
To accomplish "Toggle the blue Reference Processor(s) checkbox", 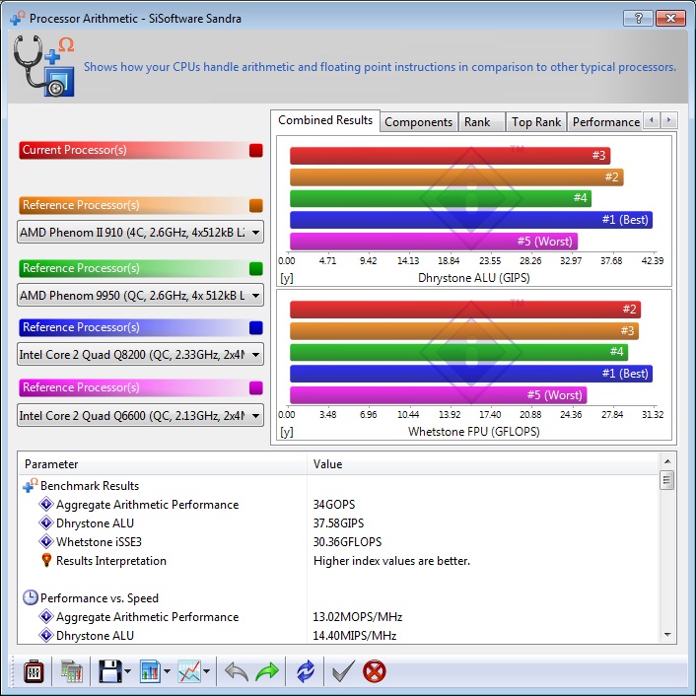I will point(256,327).
